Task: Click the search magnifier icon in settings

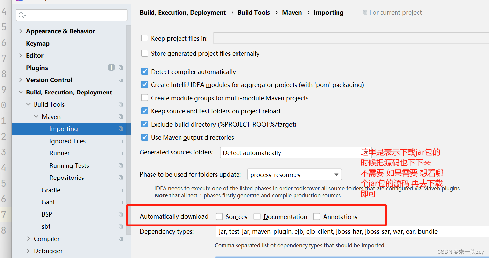Action: coord(22,15)
